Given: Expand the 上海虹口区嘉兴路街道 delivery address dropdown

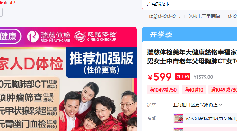Looking at the screenshot, I should click(x=198, y=105).
